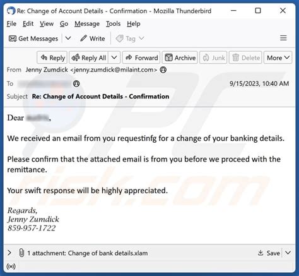
Task: Save the Change of bank details.xlam attachment
Action: pyautogui.click(x=269, y=253)
